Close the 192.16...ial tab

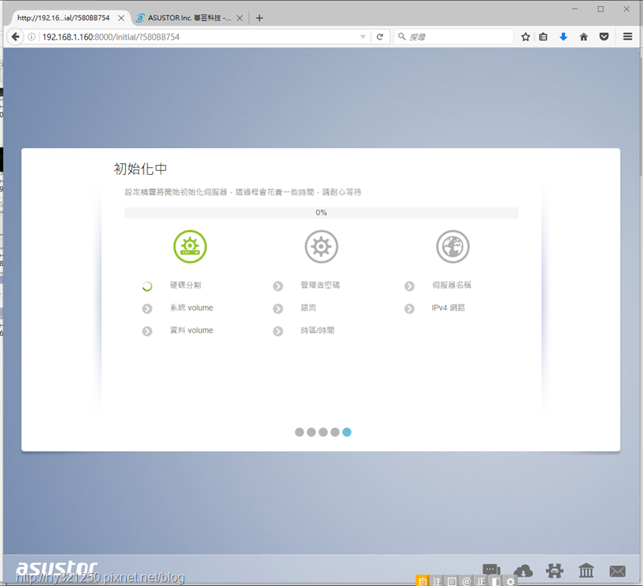[121, 18]
